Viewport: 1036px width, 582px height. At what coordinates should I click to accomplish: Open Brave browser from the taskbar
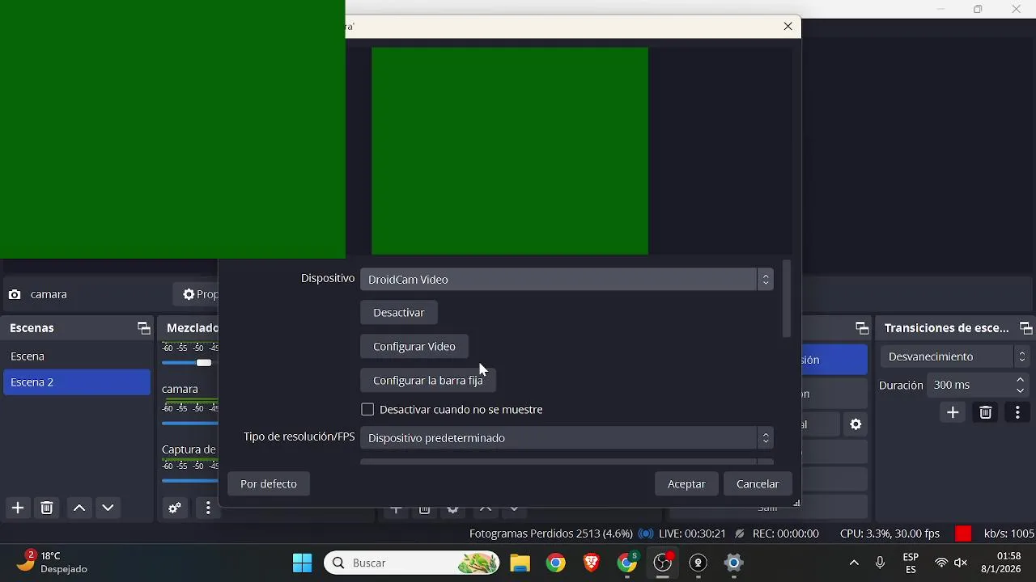[x=592, y=563]
